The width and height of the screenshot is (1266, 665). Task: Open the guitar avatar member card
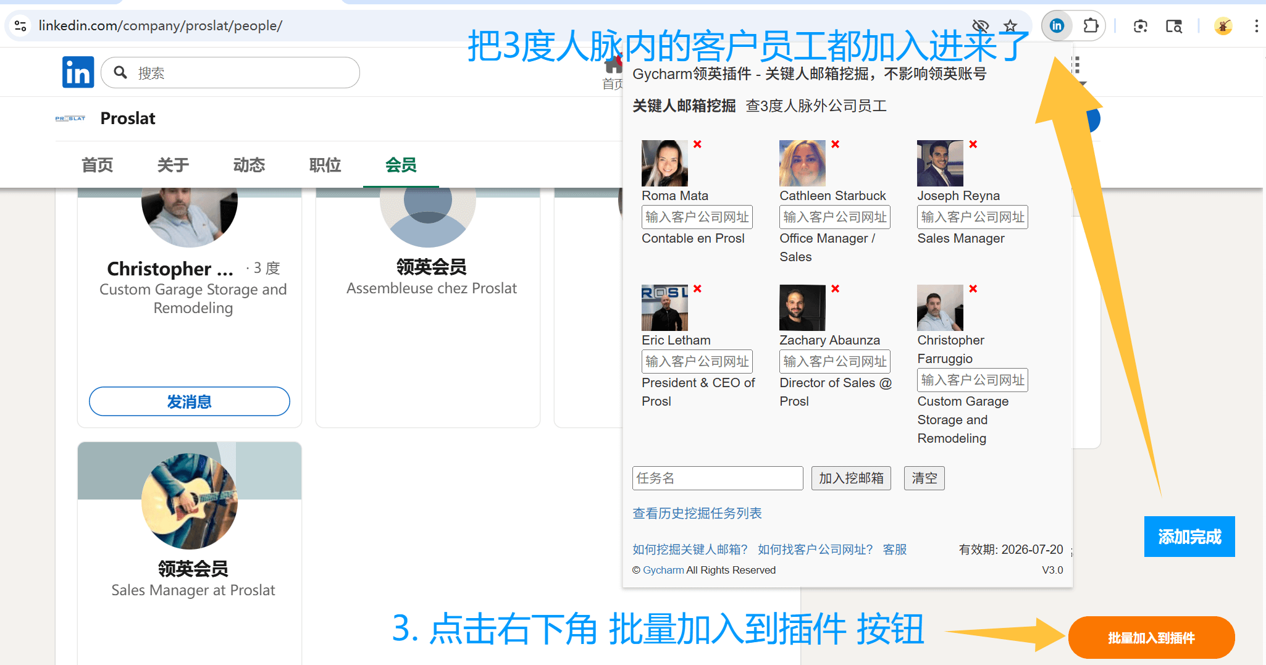click(190, 501)
